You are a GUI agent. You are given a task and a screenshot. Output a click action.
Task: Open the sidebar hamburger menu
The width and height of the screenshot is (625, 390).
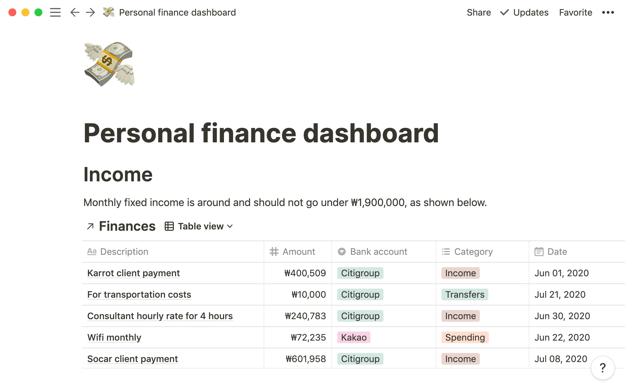(x=55, y=12)
